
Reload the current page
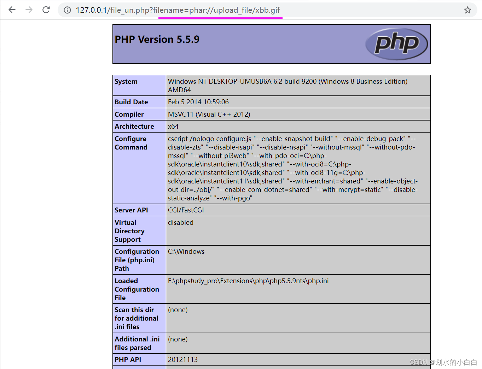pyautogui.click(x=46, y=10)
